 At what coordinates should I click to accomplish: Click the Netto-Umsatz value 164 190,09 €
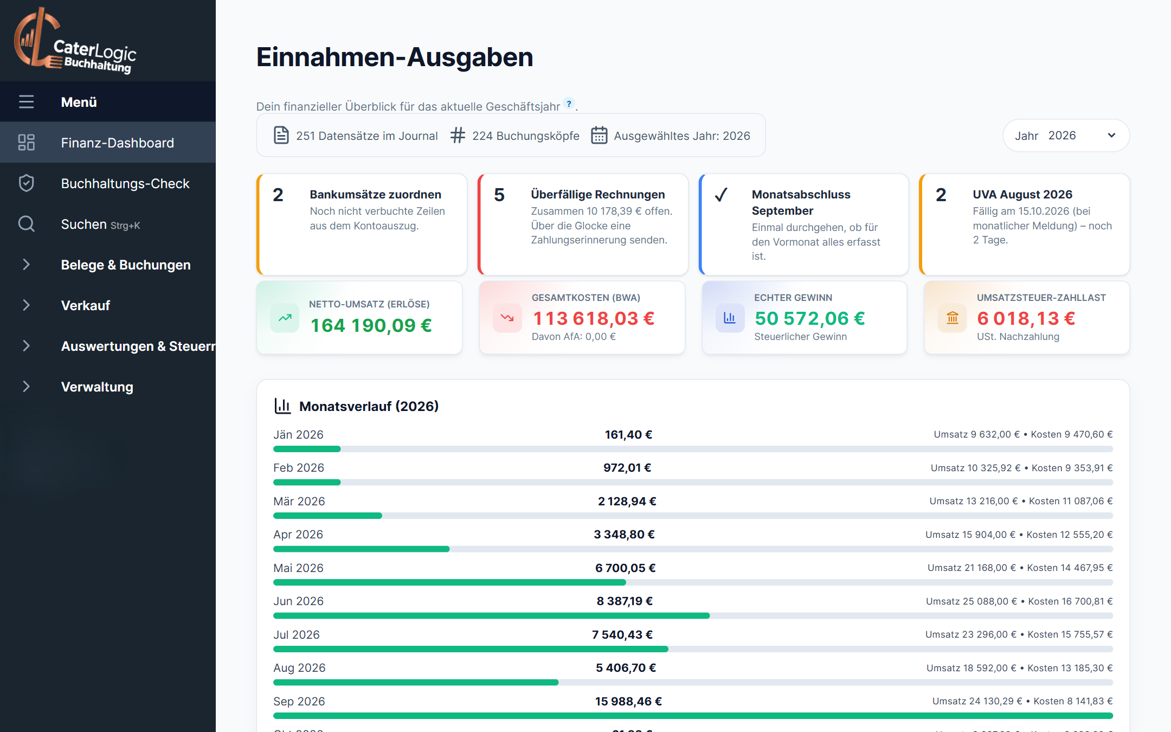coord(371,325)
